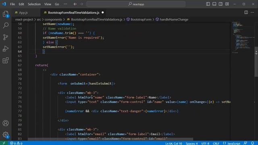Open the Extensions view icon
Image resolution: width=258 pixels, height=145 pixels.
(x=6, y=60)
